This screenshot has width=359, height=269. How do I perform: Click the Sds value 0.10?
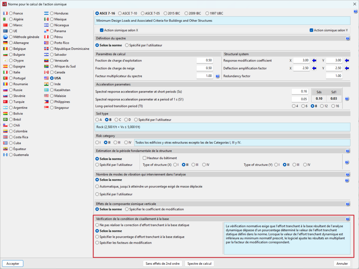[x=319, y=99]
